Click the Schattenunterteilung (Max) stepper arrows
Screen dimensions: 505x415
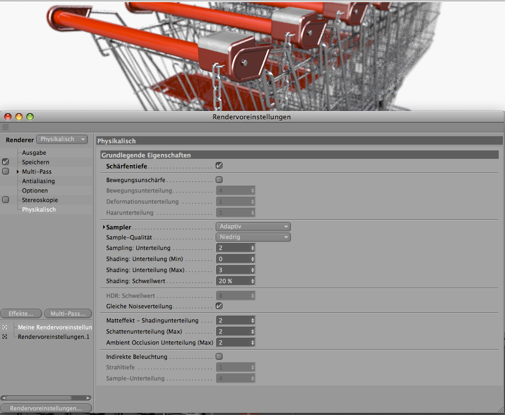coord(252,331)
